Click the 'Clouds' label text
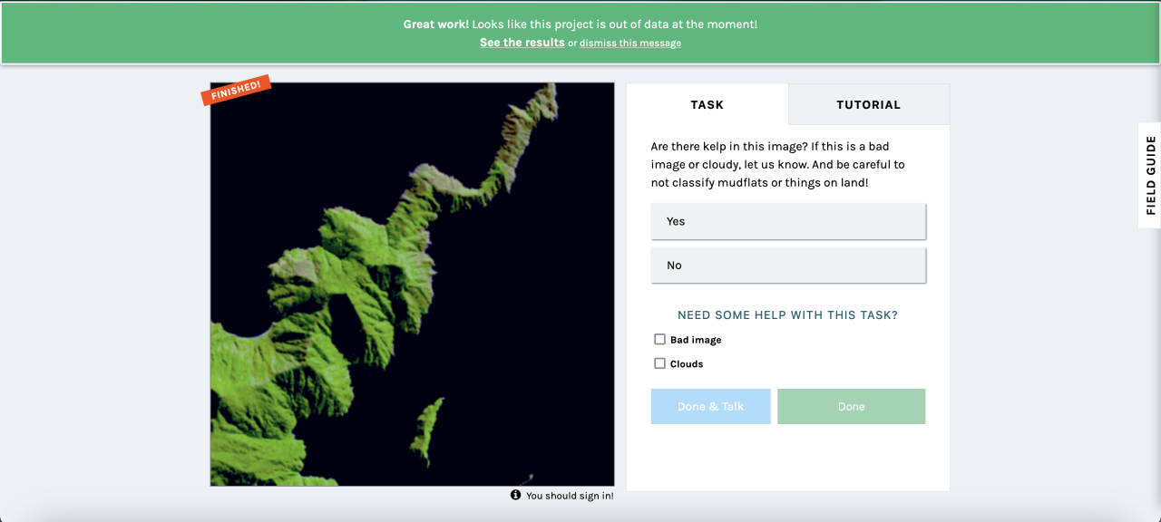This screenshot has width=1161, height=522. 687,363
